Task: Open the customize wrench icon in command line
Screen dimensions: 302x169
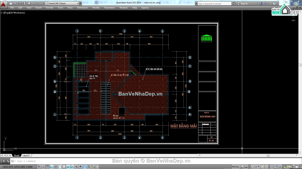Action: tap(8, 161)
